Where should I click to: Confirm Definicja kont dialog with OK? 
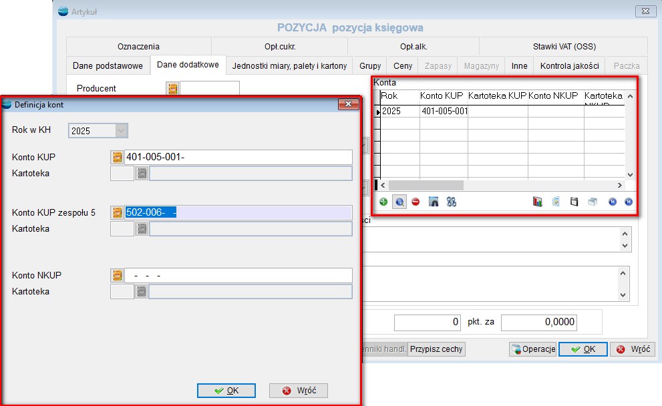(226, 391)
